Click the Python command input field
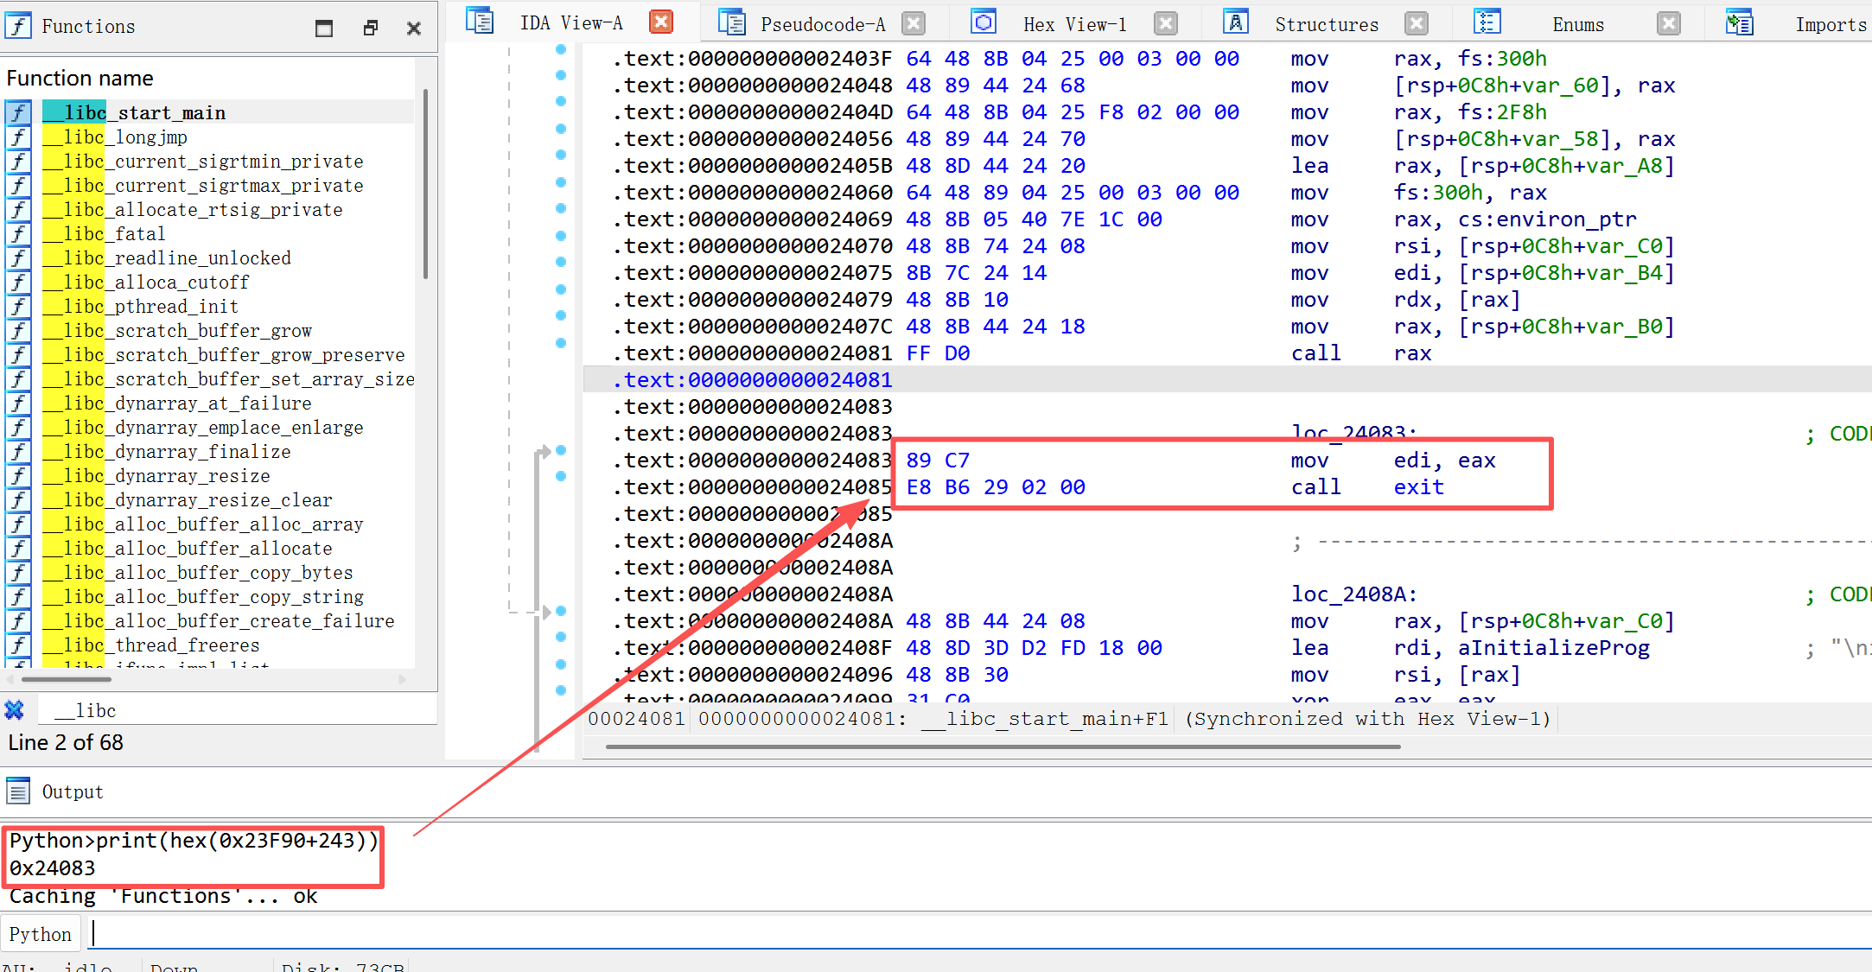This screenshot has width=1872, height=972. 951,934
